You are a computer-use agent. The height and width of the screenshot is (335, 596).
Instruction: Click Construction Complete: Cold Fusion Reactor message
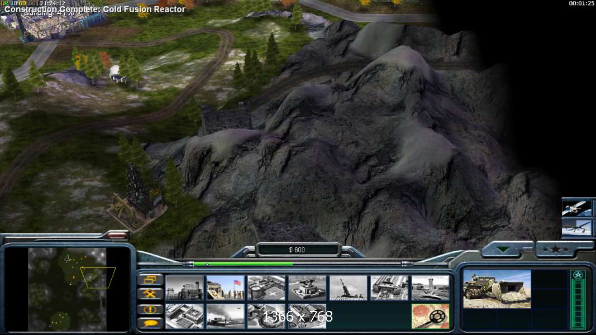tap(94, 9)
